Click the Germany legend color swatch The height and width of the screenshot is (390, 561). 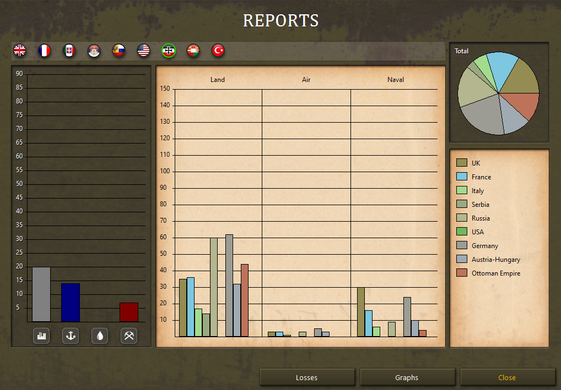click(462, 245)
